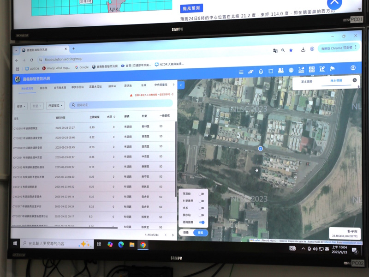Open File Explorer from taskbar
The width and height of the screenshot is (369, 277).
click(x=132, y=245)
